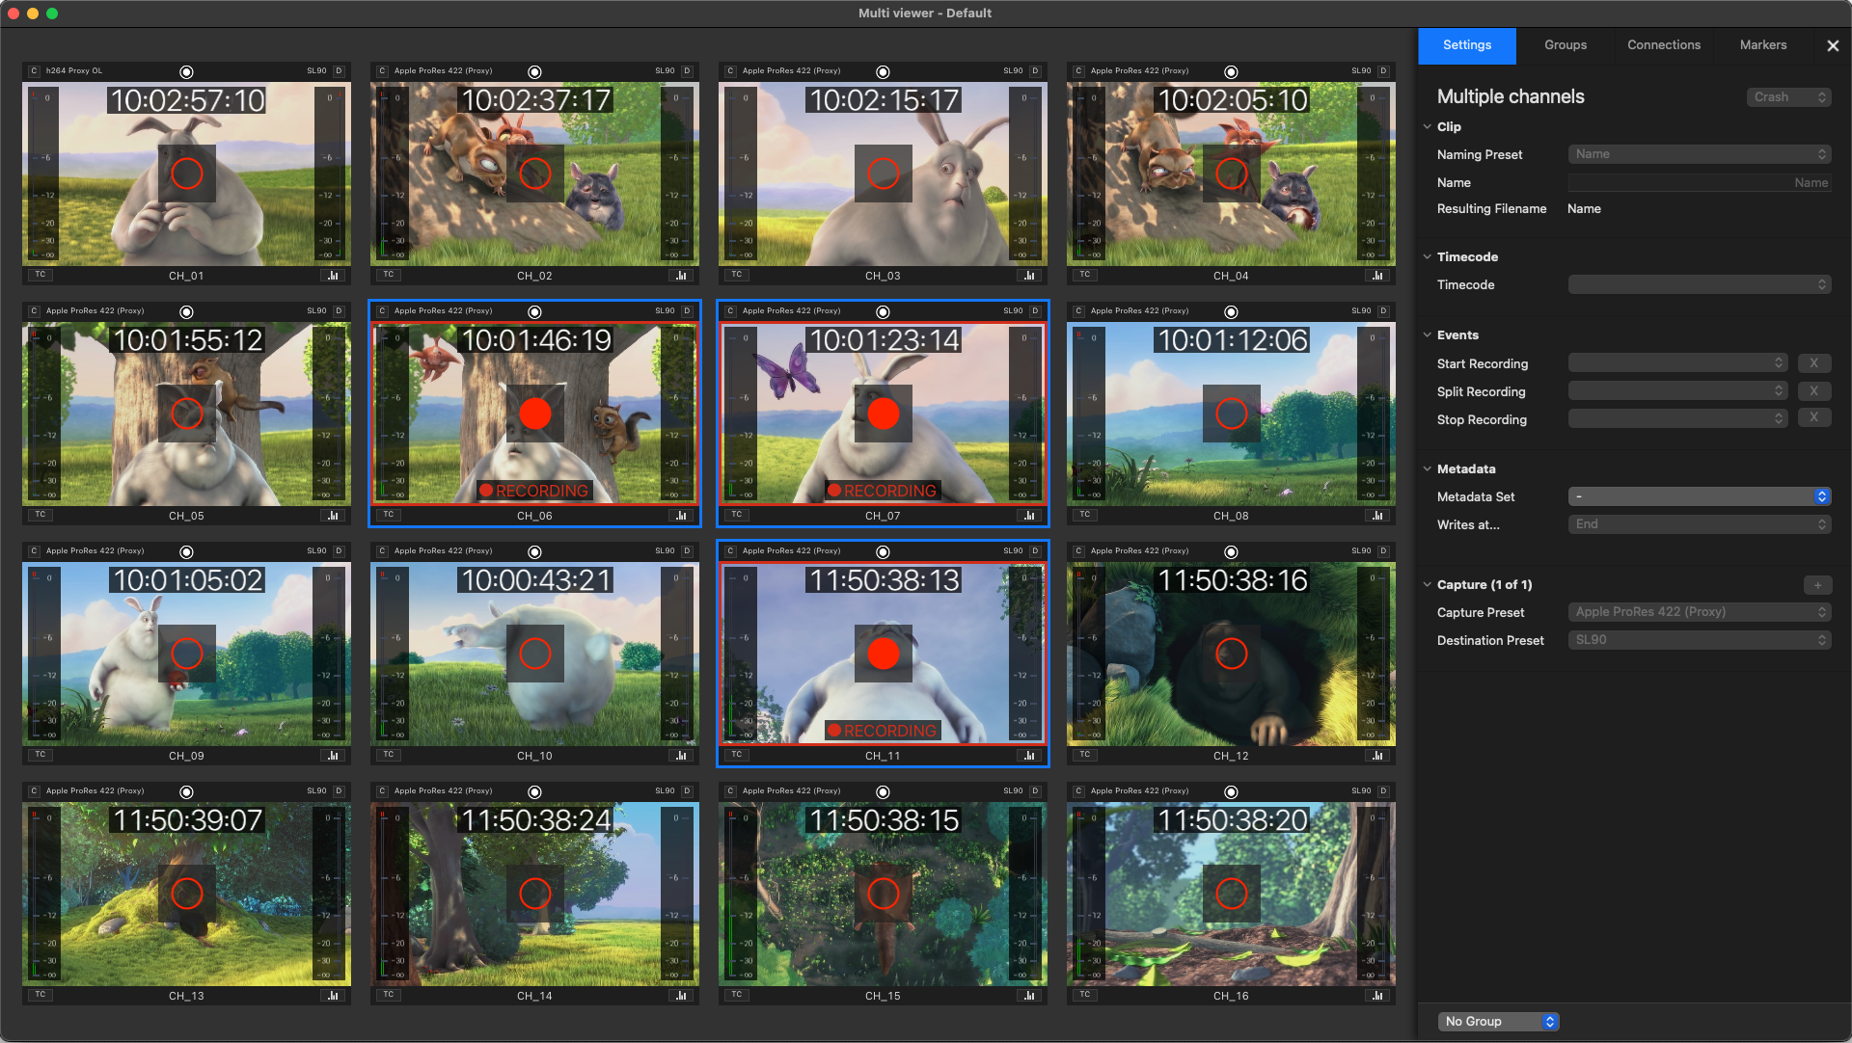
Task: Open the Capture Preset dropdown
Action: click(1700, 612)
